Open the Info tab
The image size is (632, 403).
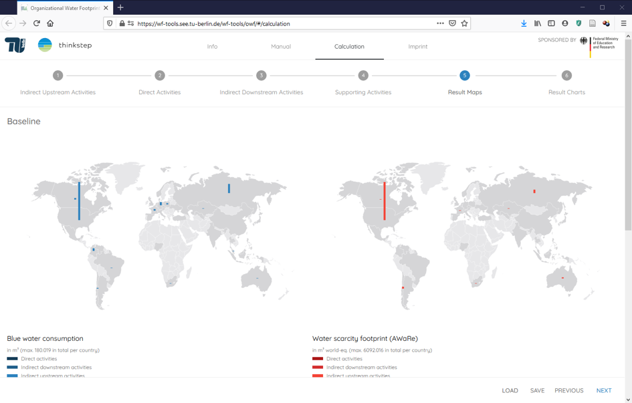(x=213, y=47)
